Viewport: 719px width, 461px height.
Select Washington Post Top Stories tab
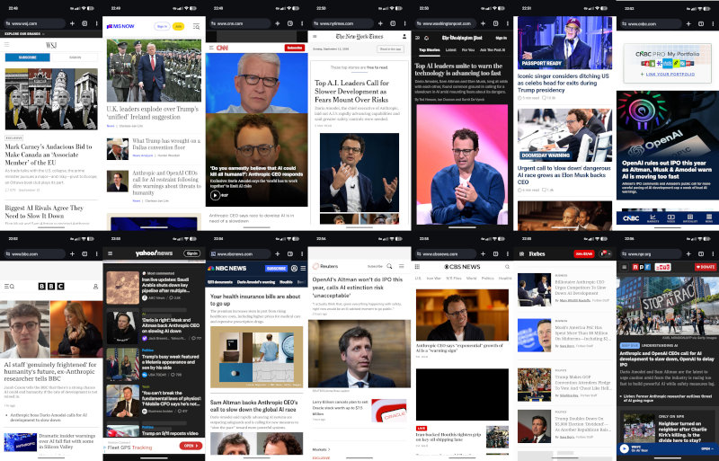430,50
